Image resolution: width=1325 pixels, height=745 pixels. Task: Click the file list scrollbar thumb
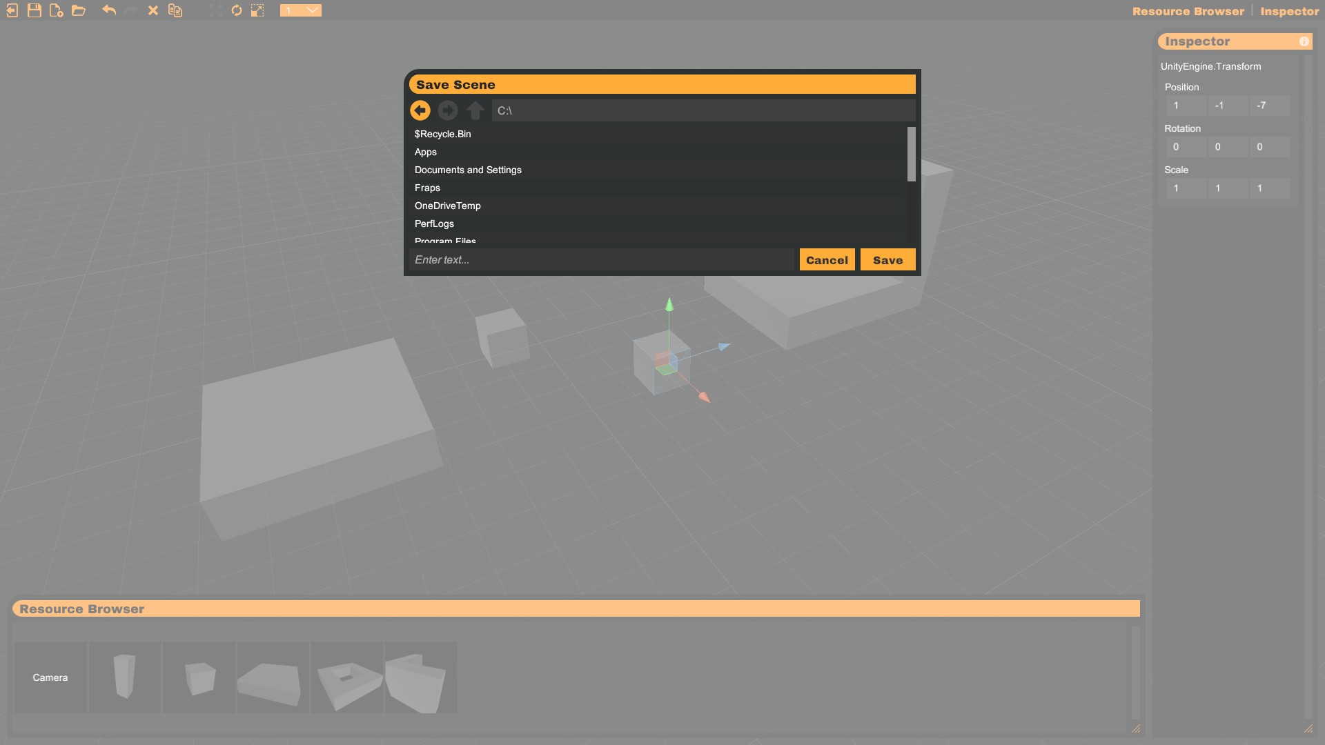coord(911,154)
